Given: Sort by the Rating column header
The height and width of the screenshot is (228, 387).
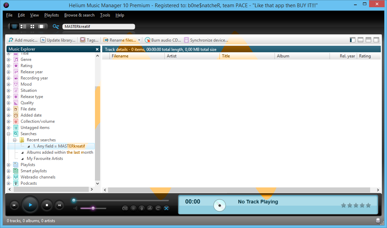Looking at the screenshot, I should pos(369,56).
